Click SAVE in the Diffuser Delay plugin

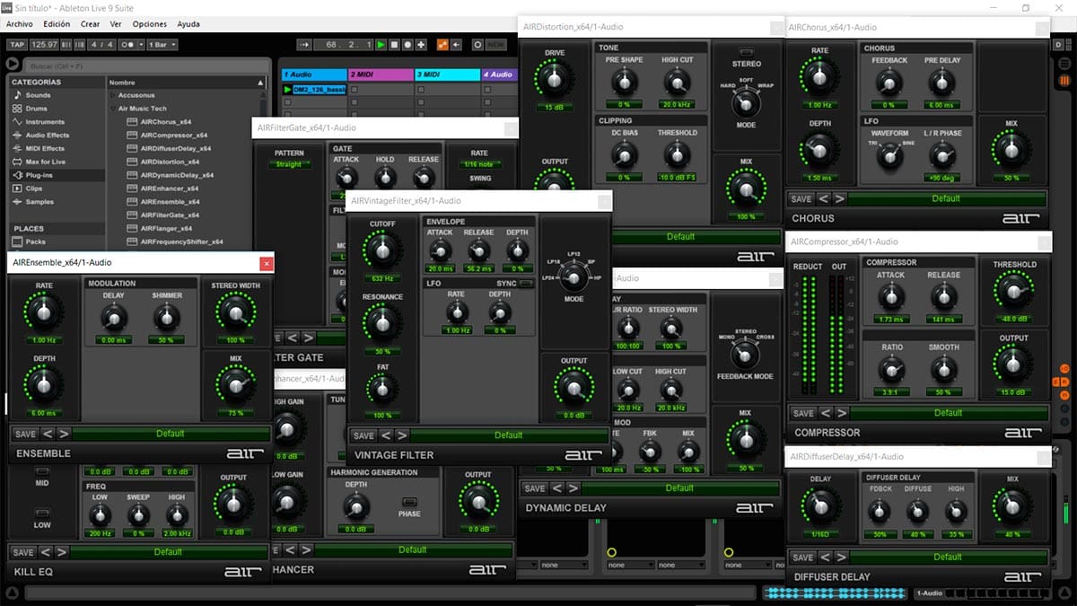803,558
